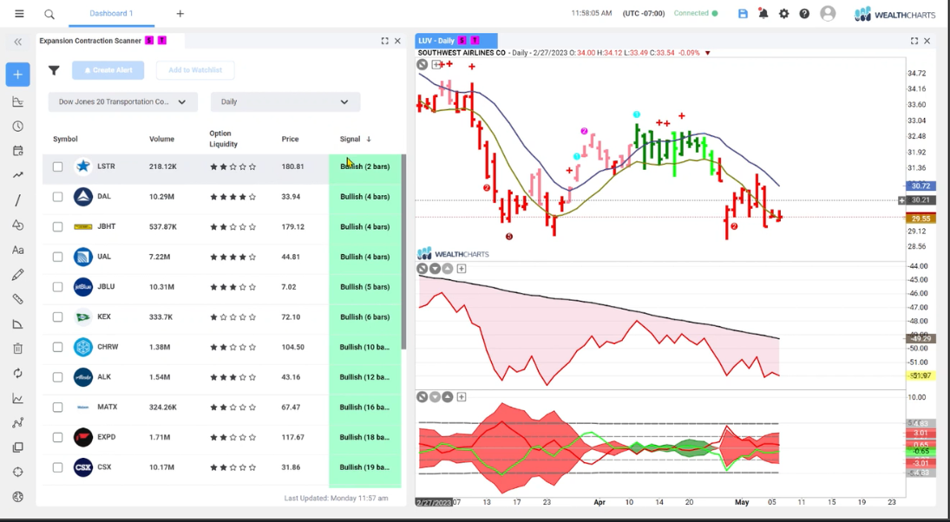The image size is (950, 522).
Task: Open the crosshair target tool
Action: coord(17,472)
